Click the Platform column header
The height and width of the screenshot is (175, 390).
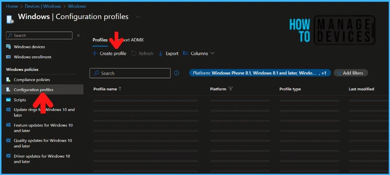(x=218, y=89)
